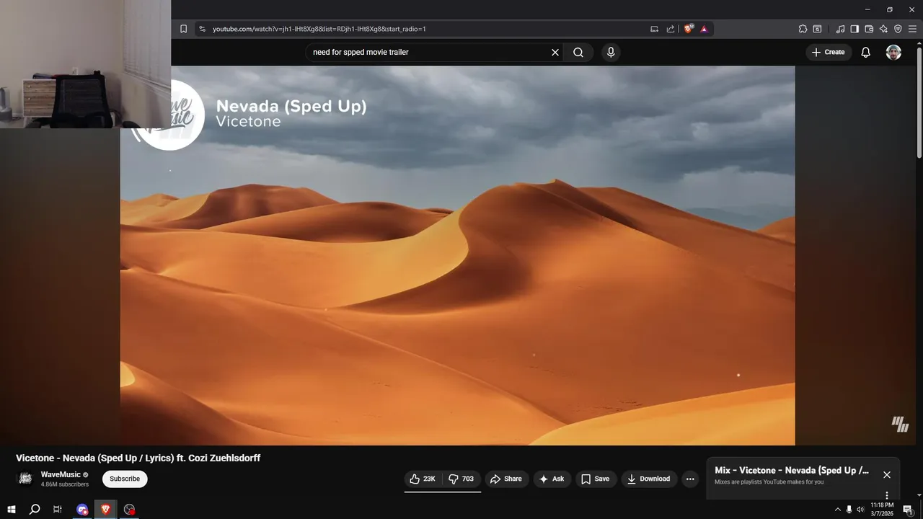The image size is (923, 519).
Task: Open the Leo AI sparkle icon
Action: tap(884, 29)
